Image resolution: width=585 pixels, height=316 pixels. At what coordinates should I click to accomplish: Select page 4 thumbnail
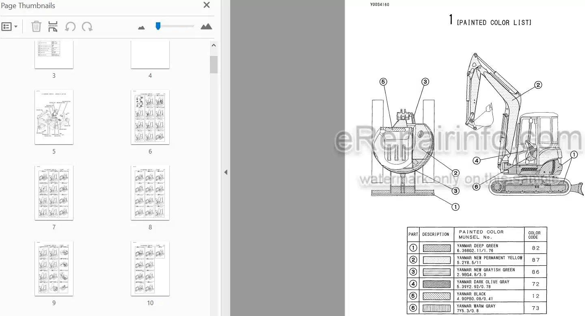tap(150, 54)
